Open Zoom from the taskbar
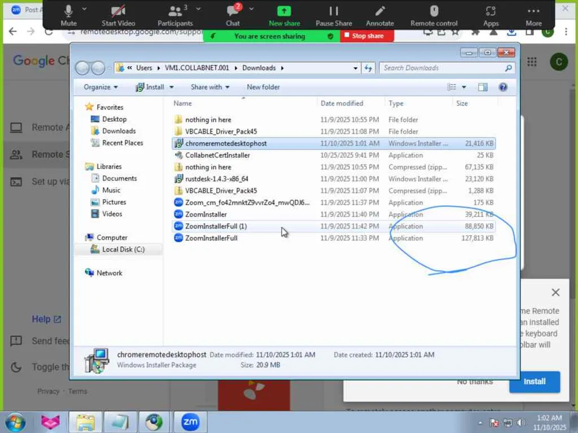 190,422
